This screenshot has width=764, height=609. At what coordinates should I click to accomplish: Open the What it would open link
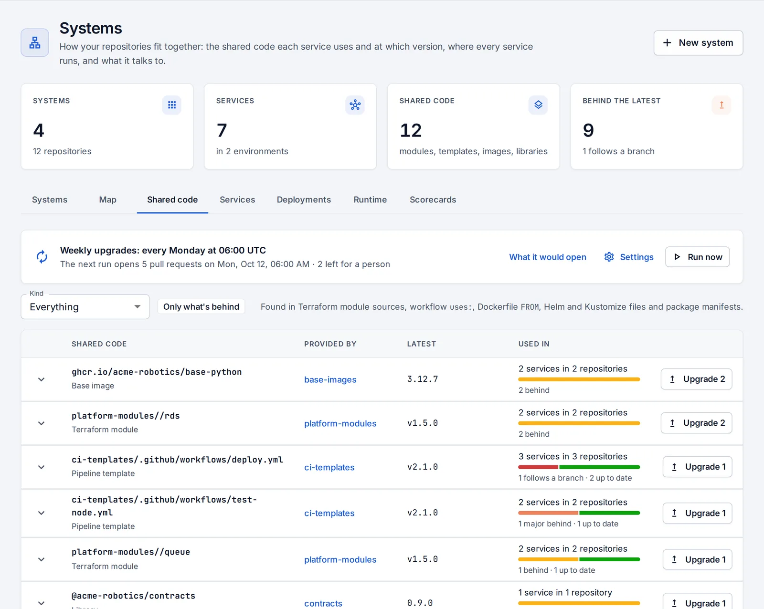[548, 257]
